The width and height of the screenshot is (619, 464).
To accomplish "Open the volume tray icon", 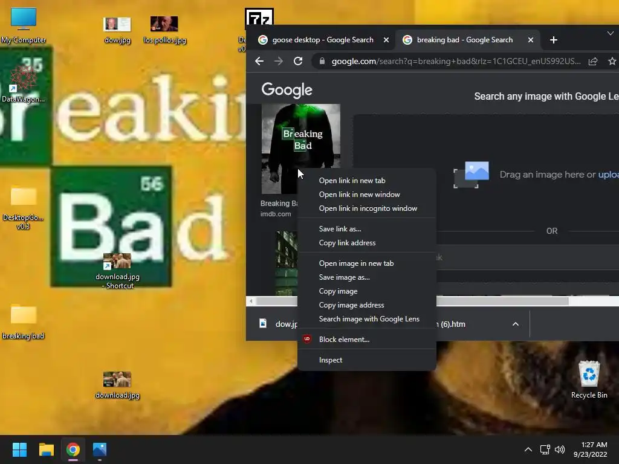I will tap(560, 449).
